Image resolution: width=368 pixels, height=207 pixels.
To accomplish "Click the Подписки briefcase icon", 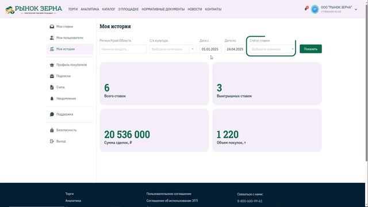I will 52,76.
